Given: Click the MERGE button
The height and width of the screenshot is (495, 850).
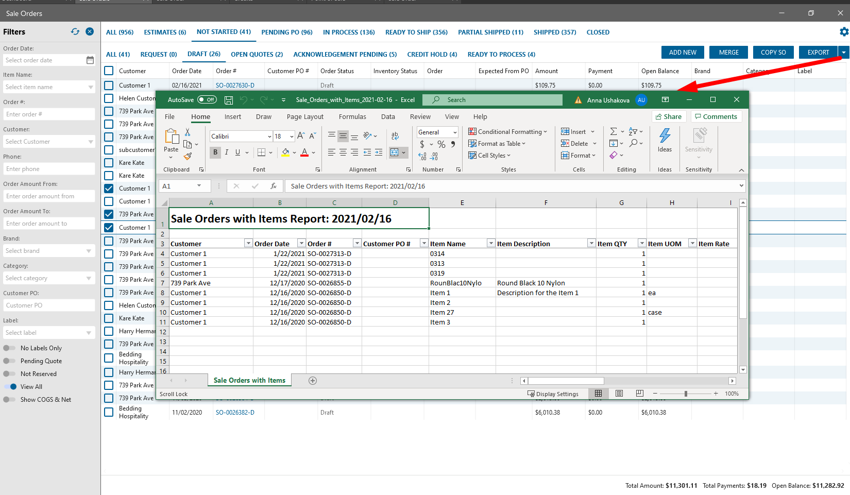Looking at the screenshot, I should [x=728, y=53].
